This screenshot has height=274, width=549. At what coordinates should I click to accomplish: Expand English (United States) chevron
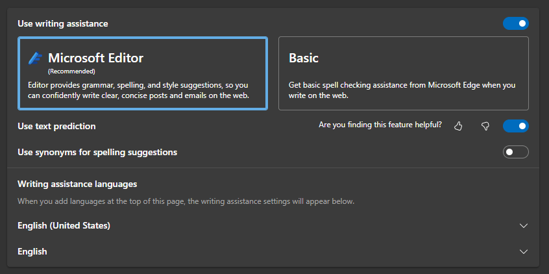click(x=524, y=226)
